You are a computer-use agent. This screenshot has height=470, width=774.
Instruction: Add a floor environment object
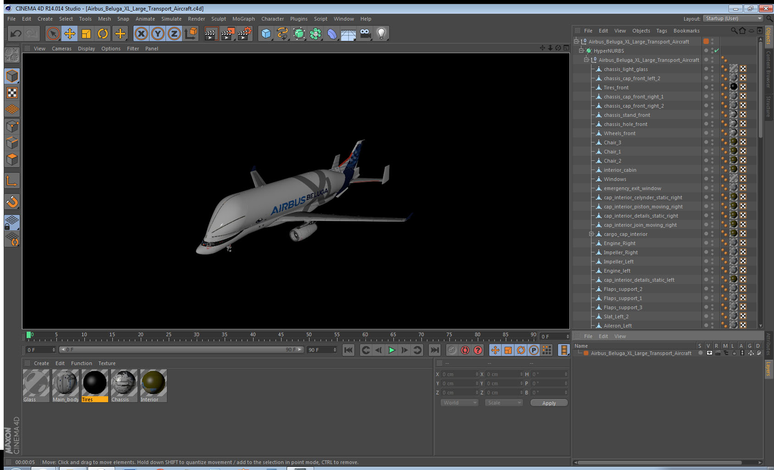click(348, 33)
